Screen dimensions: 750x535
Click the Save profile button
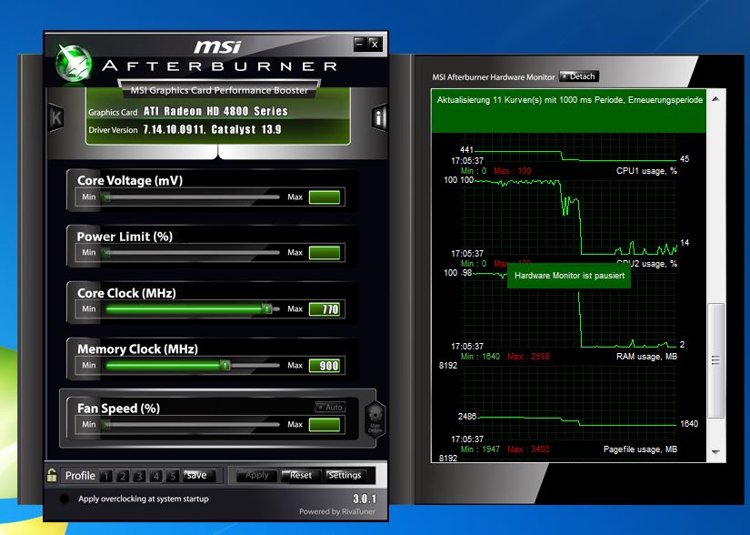[199, 475]
